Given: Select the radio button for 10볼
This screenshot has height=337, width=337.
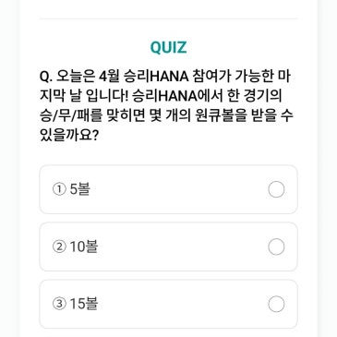Looking at the screenshot, I should (276, 247).
